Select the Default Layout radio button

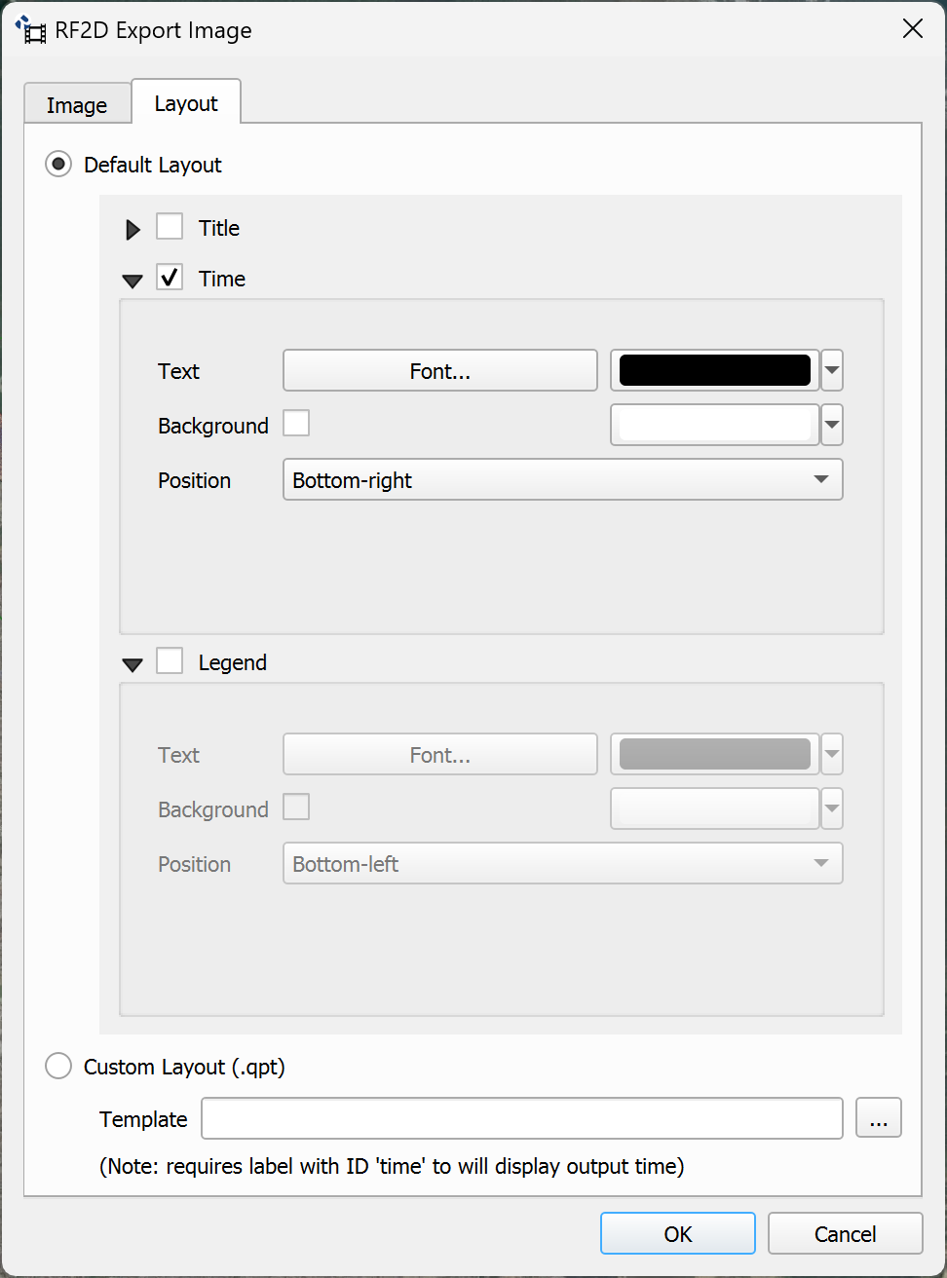(x=59, y=165)
